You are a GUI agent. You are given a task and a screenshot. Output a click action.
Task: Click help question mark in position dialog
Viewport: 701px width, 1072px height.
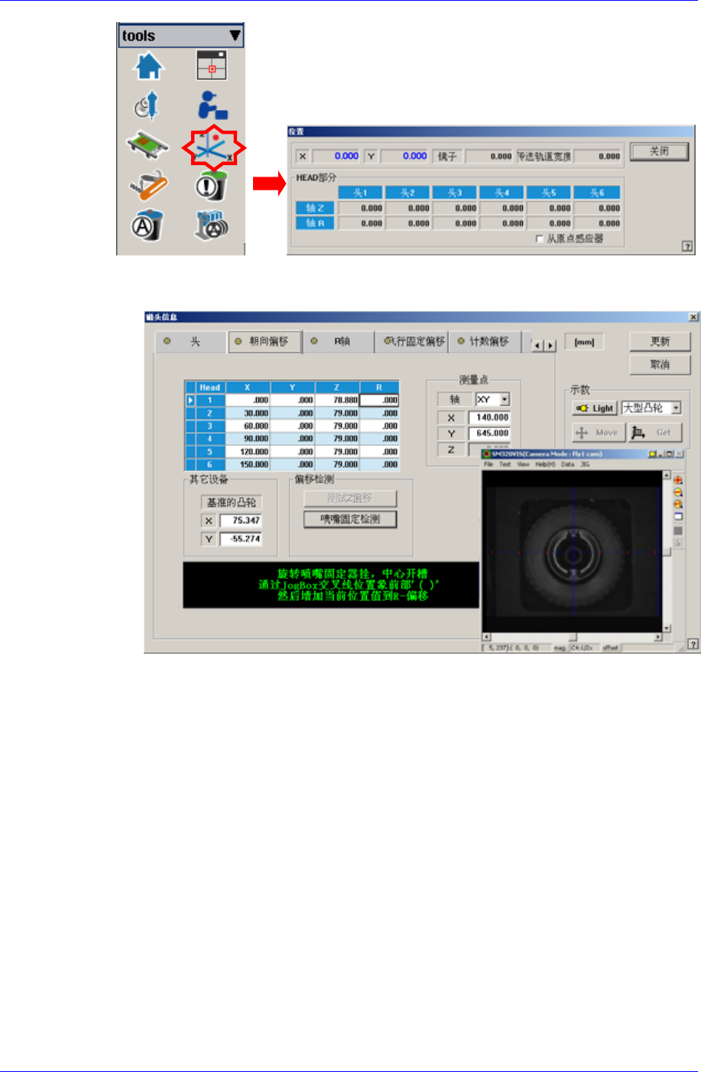687,246
